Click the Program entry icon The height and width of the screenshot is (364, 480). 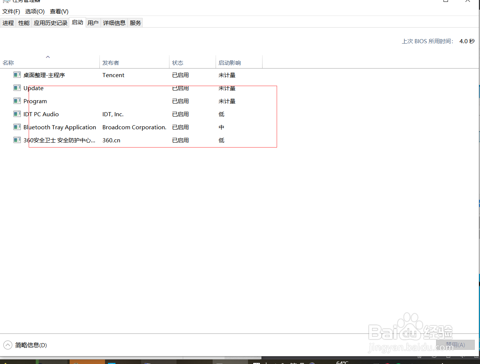(x=17, y=101)
